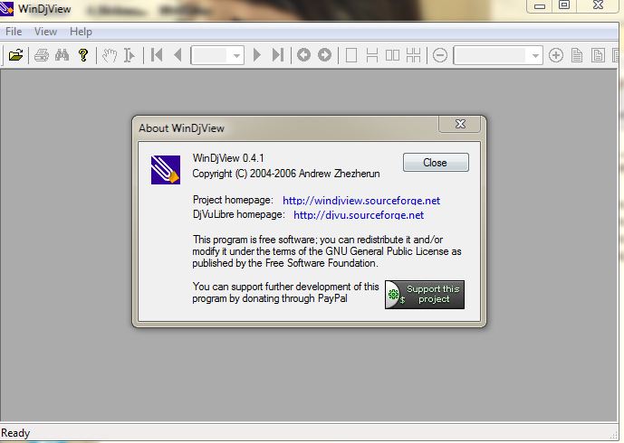Viewport: 624px width, 443px height.
Task: Click the Ready status bar text
Action: coord(15,433)
